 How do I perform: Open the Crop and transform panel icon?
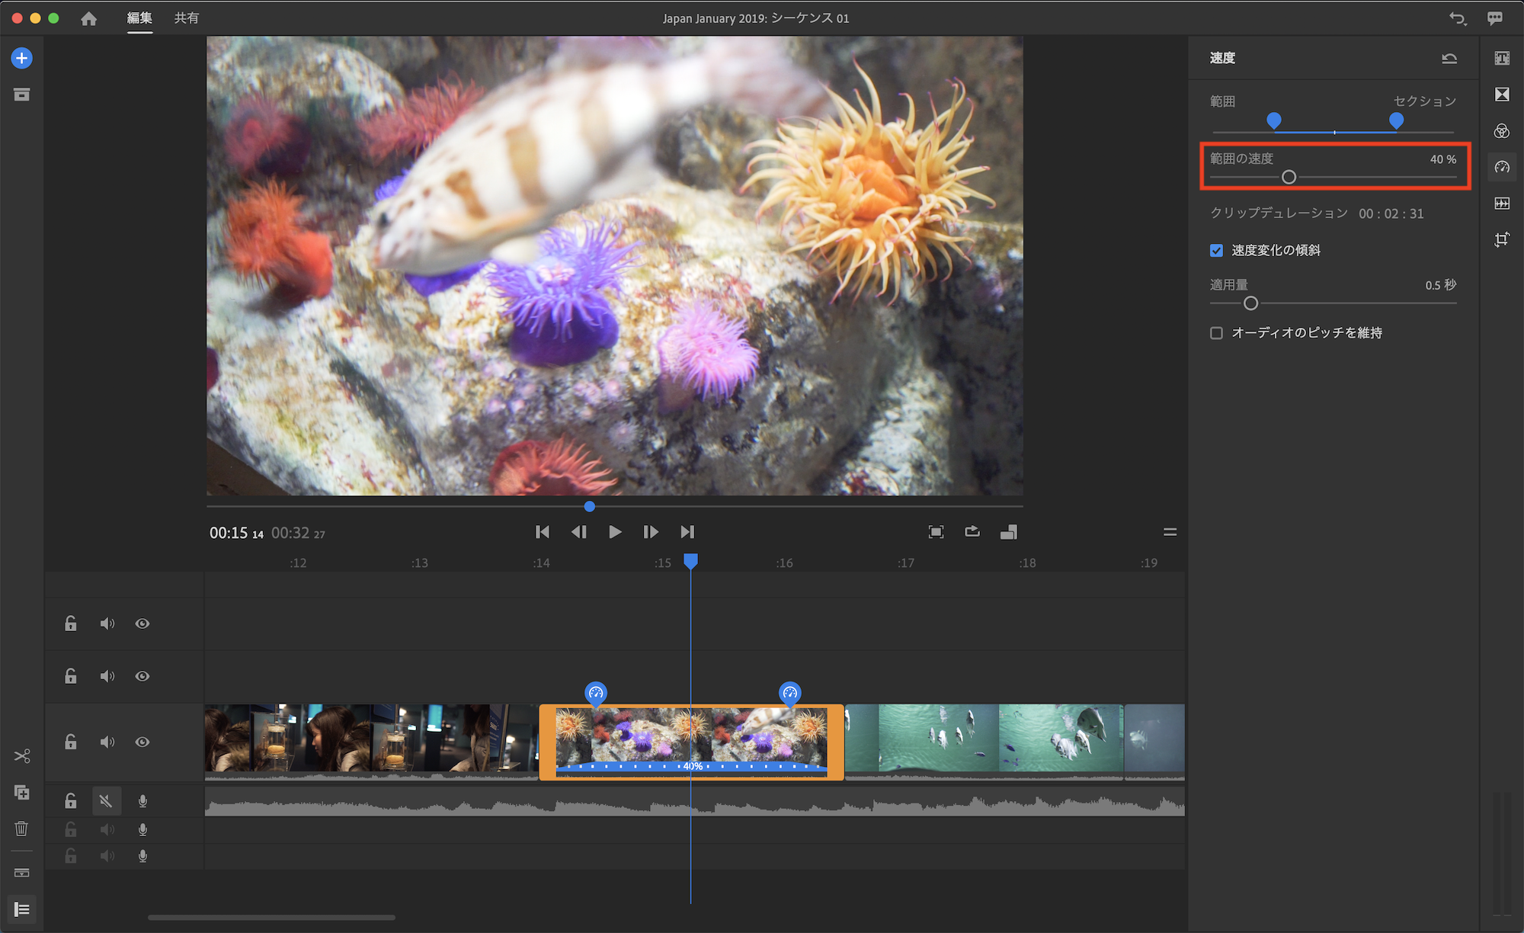coord(1502,239)
